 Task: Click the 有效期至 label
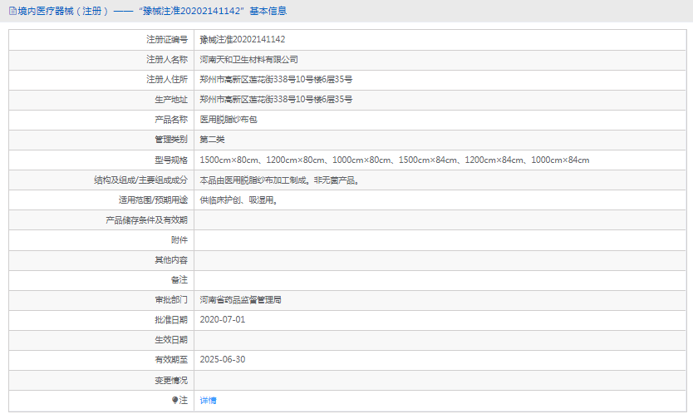click(x=171, y=360)
